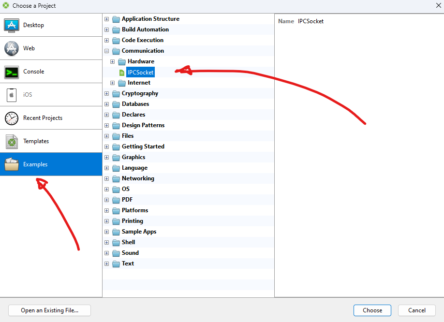Select the Sound row label

pos(130,253)
